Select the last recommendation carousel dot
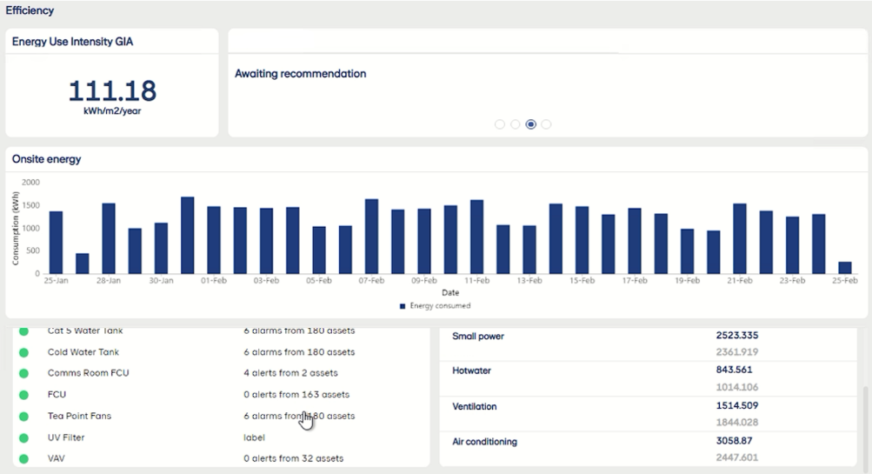This screenshot has height=474, width=872. (x=546, y=124)
